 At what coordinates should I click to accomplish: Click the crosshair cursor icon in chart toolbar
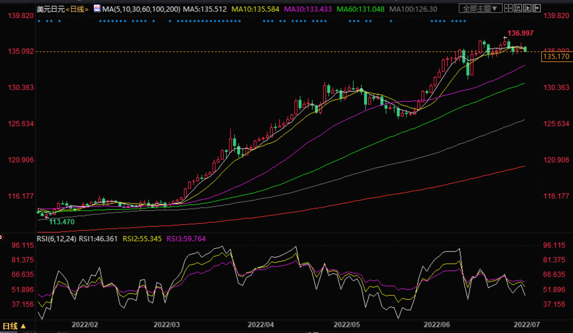coord(508,8)
